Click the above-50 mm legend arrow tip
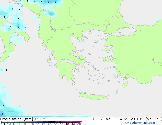Screen dimensions: 162x125 click(x=81, y=122)
